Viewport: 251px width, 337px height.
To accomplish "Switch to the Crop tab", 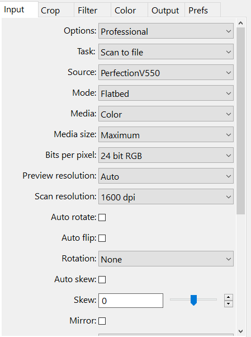I will pyautogui.click(x=56, y=10).
